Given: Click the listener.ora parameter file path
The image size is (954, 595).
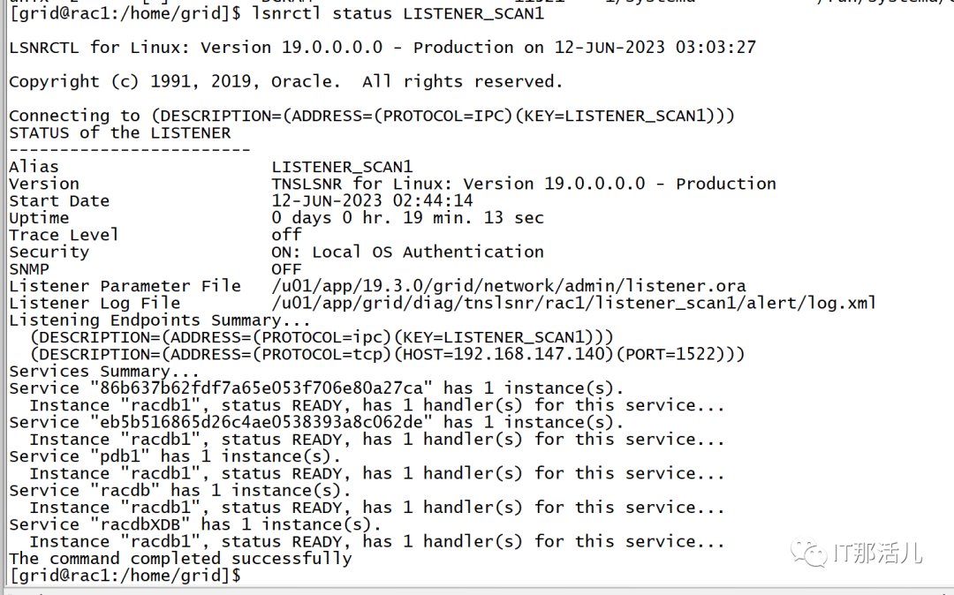Looking at the screenshot, I should pyautogui.click(x=509, y=286).
